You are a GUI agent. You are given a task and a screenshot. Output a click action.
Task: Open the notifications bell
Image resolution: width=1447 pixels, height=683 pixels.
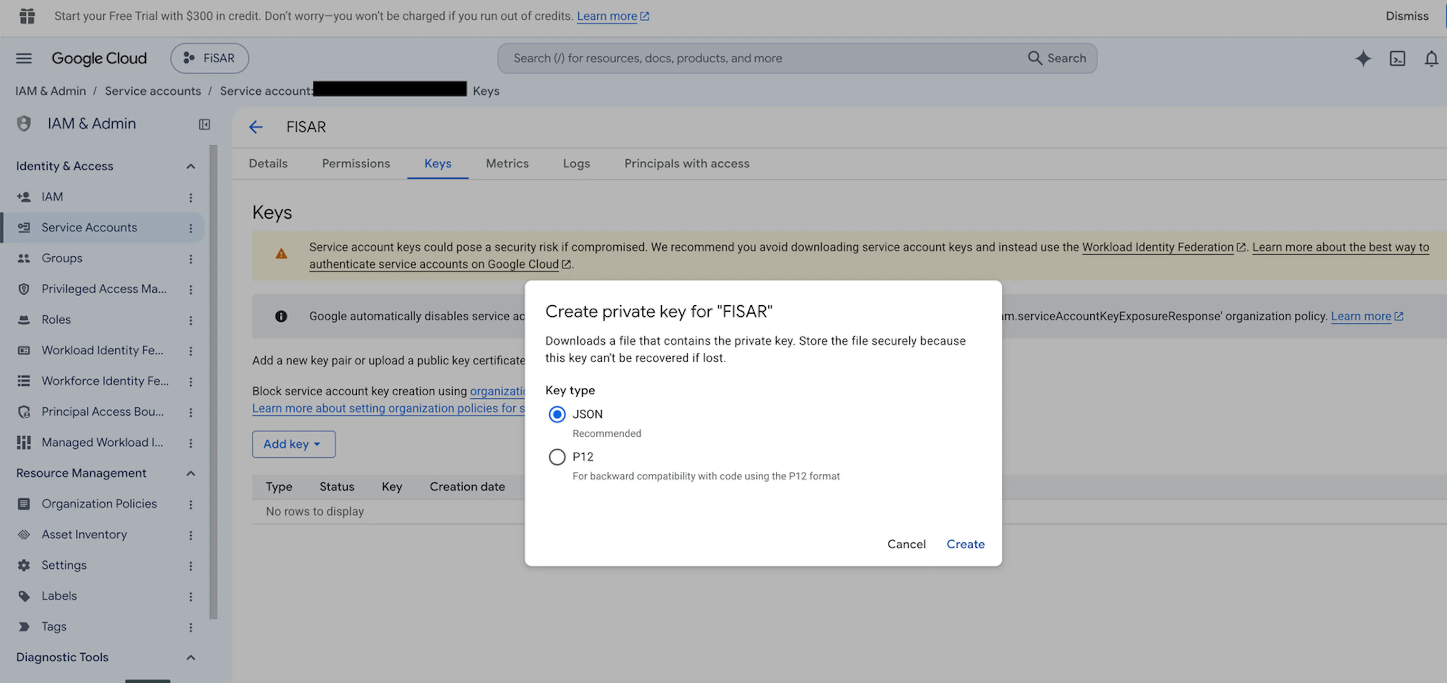[1431, 58]
